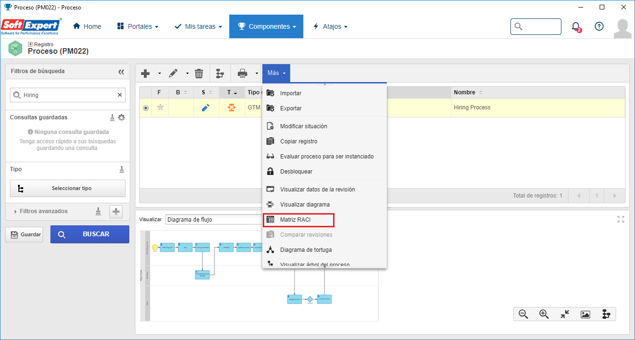The image size is (635, 340).
Task: Open flowchart view from diagram toolbar
Action: coord(606,314)
